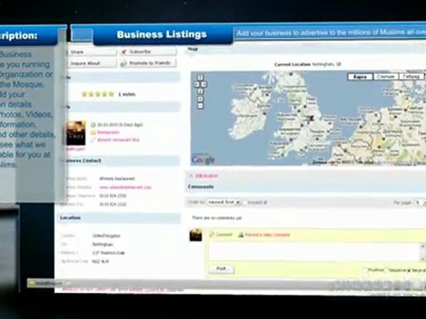Open the pink tags link under Restaurants
426x319 pixels.
(x=118, y=140)
